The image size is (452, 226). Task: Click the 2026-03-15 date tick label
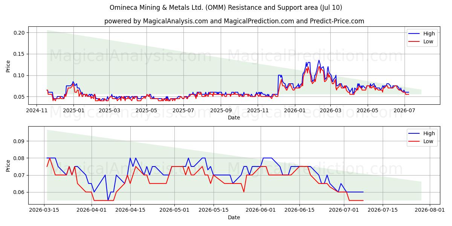point(44,210)
